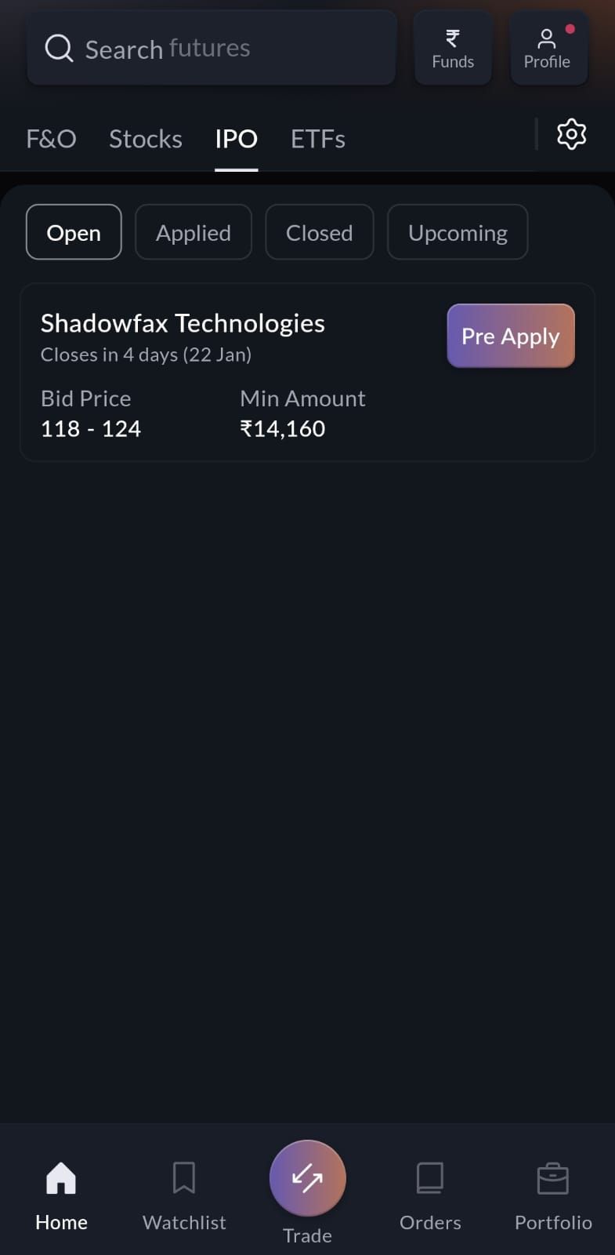Switch to Stocks tab
The width and height of the screenshot is (615, 1255).
coord(146,139)
